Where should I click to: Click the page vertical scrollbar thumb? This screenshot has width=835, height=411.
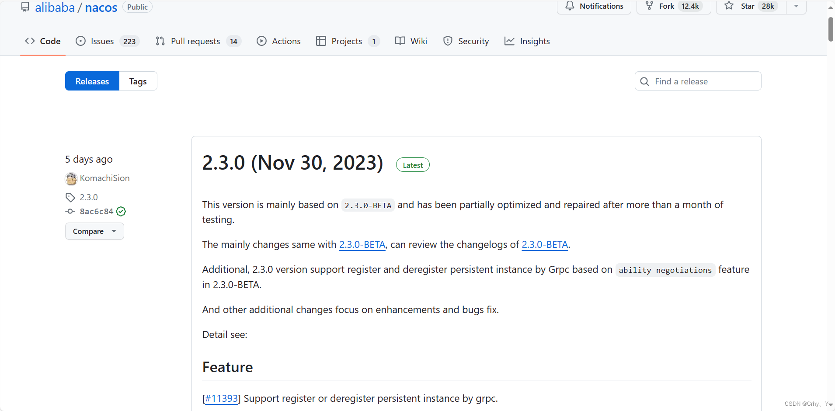[831, 29]
